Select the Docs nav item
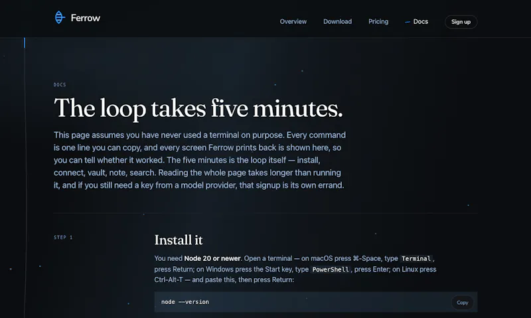This screenshot has width=531, height=318. tap(417, 22)
